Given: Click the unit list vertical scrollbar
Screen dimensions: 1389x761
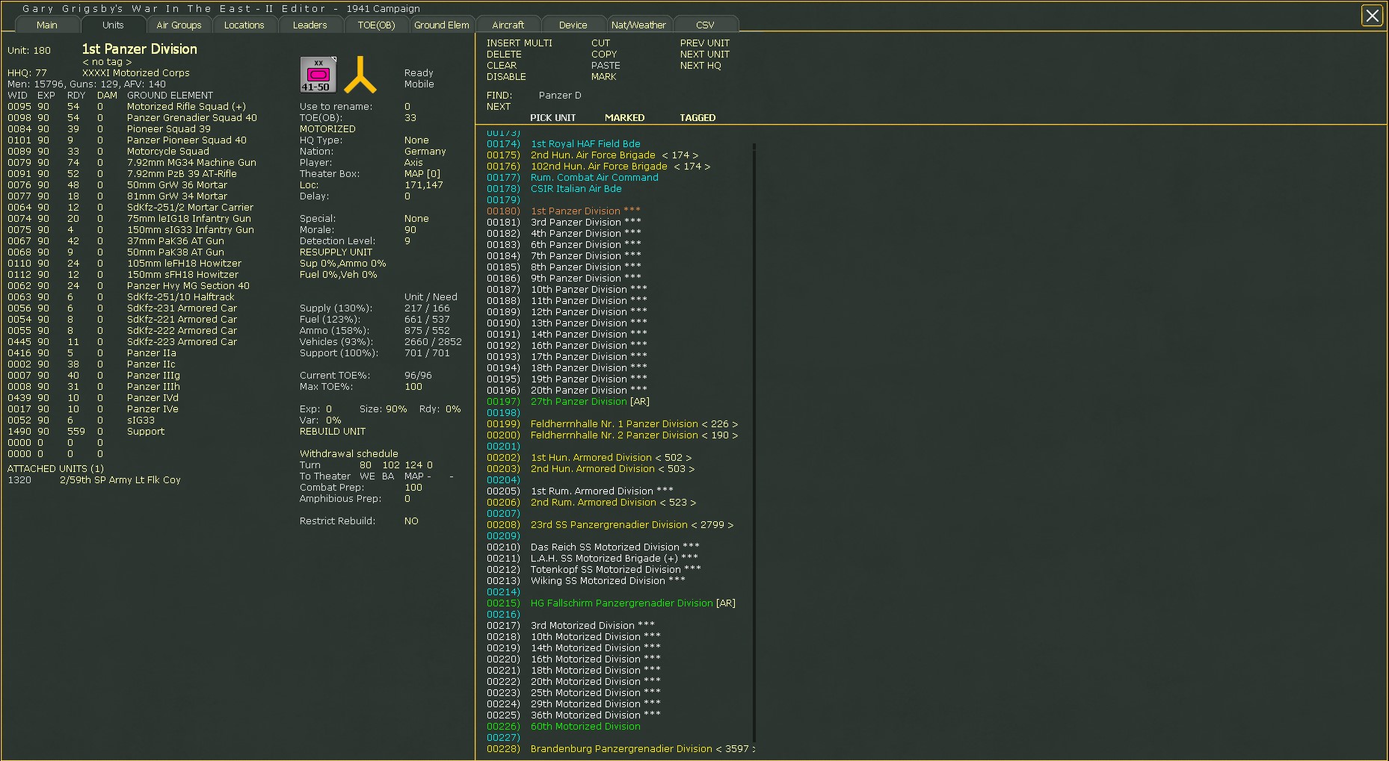Looking at the screenshot, I should (754, 443).
